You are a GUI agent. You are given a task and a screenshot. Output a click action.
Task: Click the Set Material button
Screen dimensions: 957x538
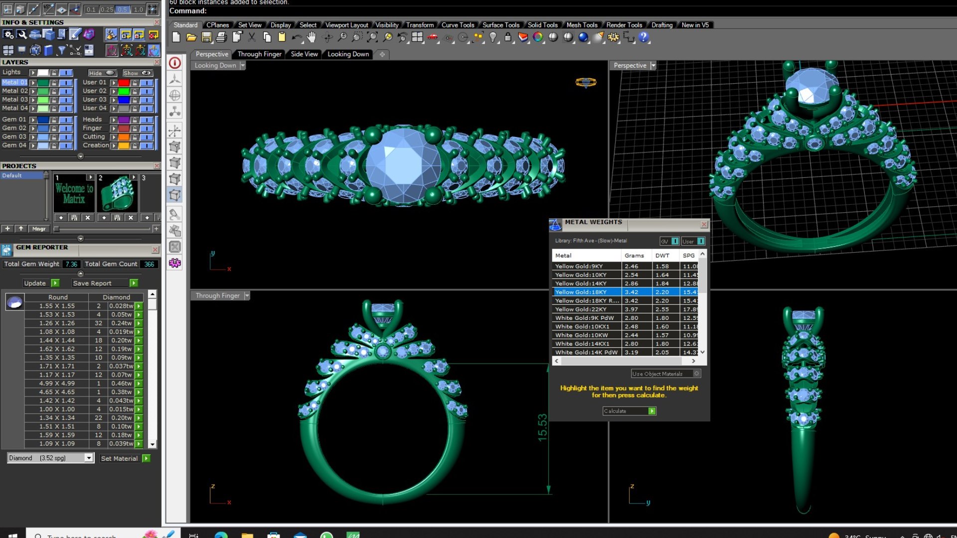pyautogui.click(x=125, y=458)
